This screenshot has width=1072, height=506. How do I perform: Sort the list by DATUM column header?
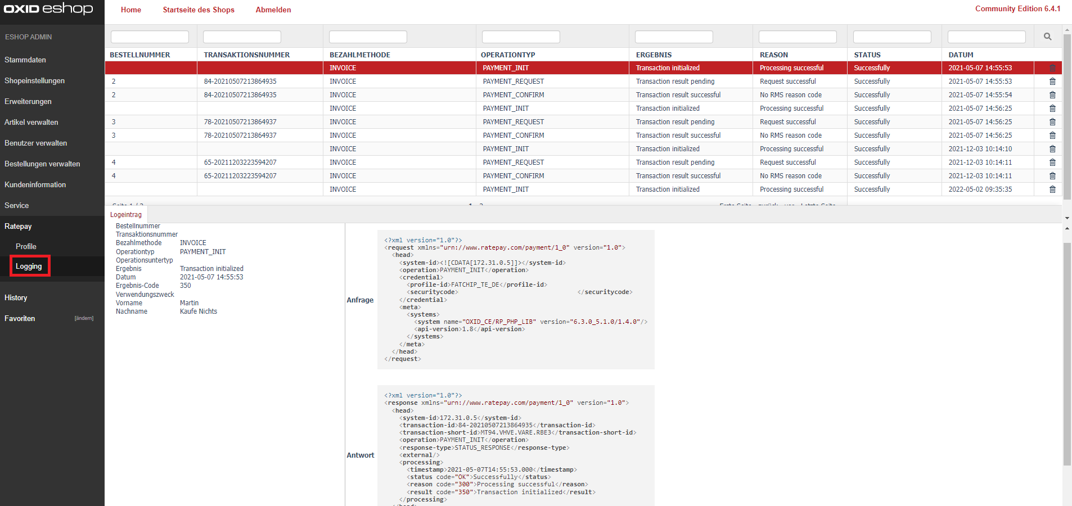[x=961, y=55]
